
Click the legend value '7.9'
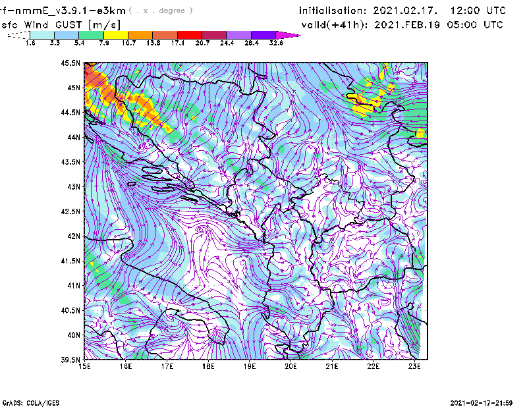tap(104, 43)
